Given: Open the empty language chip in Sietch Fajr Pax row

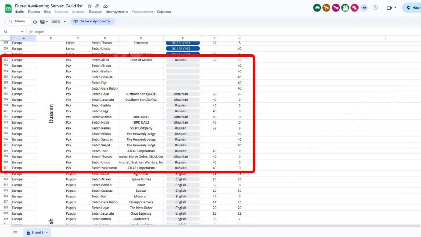Looking at the screenshot, I should coord(183,83).
